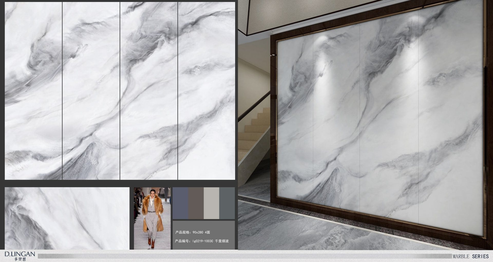Click the Chinese brand name under D.LINGAN
The height and width of the screenshot is (262, 493).
[x=20, y=259]
